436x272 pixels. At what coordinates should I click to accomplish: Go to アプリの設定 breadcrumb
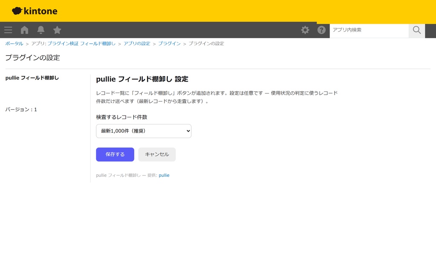[137, 44]
